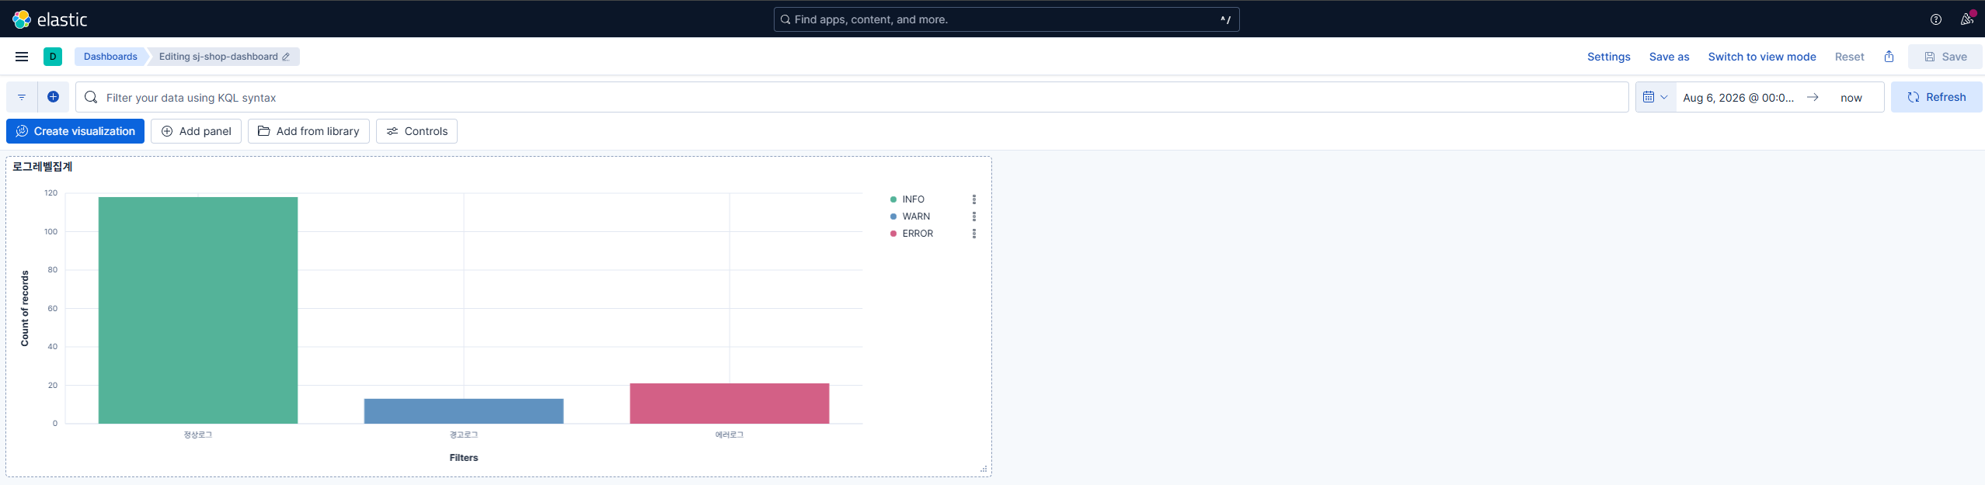The height and width of the screenshot is (485, 1985).
Task: Choose Save as
Action: tap(1669, 57)
